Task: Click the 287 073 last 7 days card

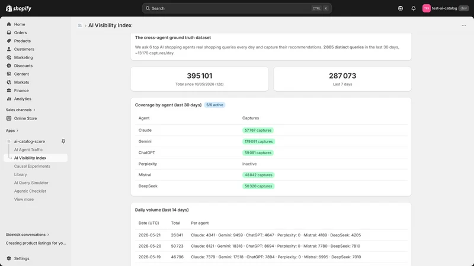Action: 342,79
